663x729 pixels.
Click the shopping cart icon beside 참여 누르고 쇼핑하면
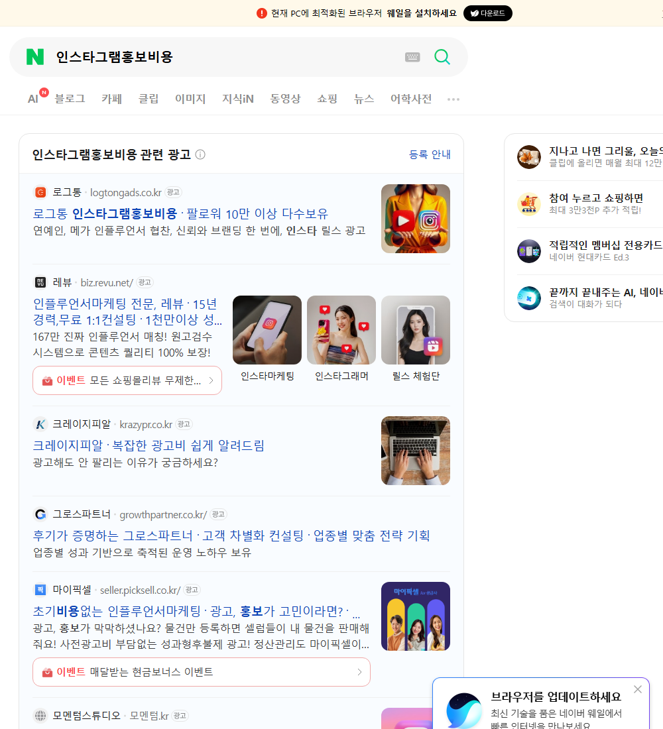coord(529,203)
